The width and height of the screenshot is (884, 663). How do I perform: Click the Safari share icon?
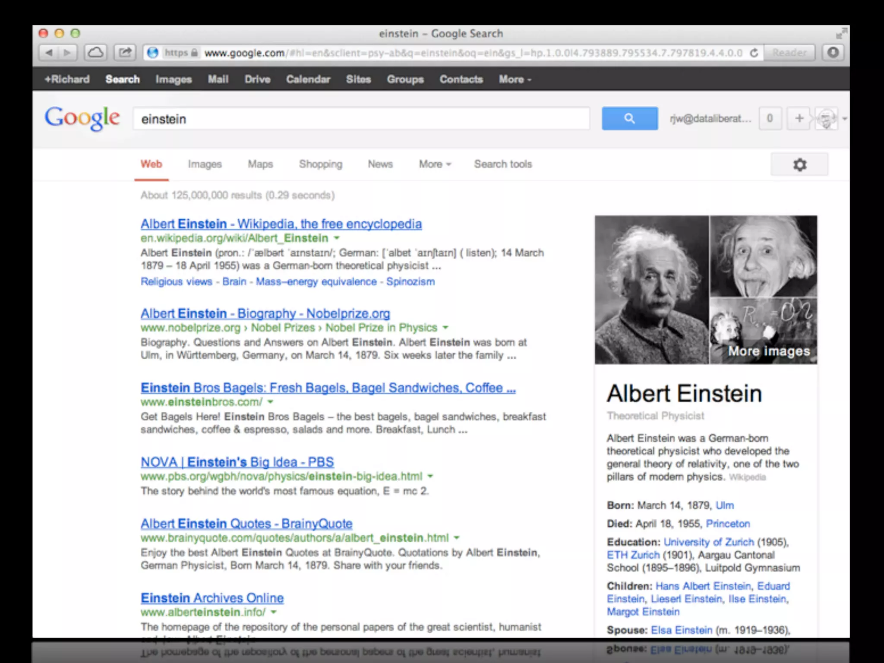click(x=125, y=53)
